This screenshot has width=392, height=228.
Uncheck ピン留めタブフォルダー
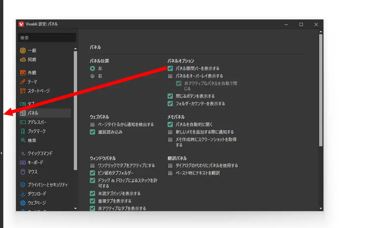pyautogui.click(x=92, y=173)
